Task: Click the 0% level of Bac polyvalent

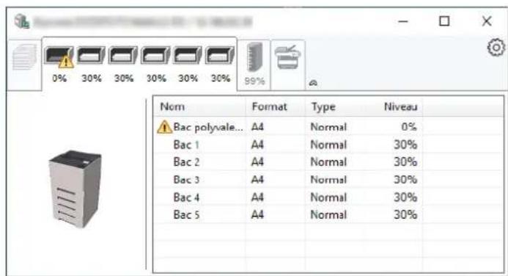Action: 409,127
